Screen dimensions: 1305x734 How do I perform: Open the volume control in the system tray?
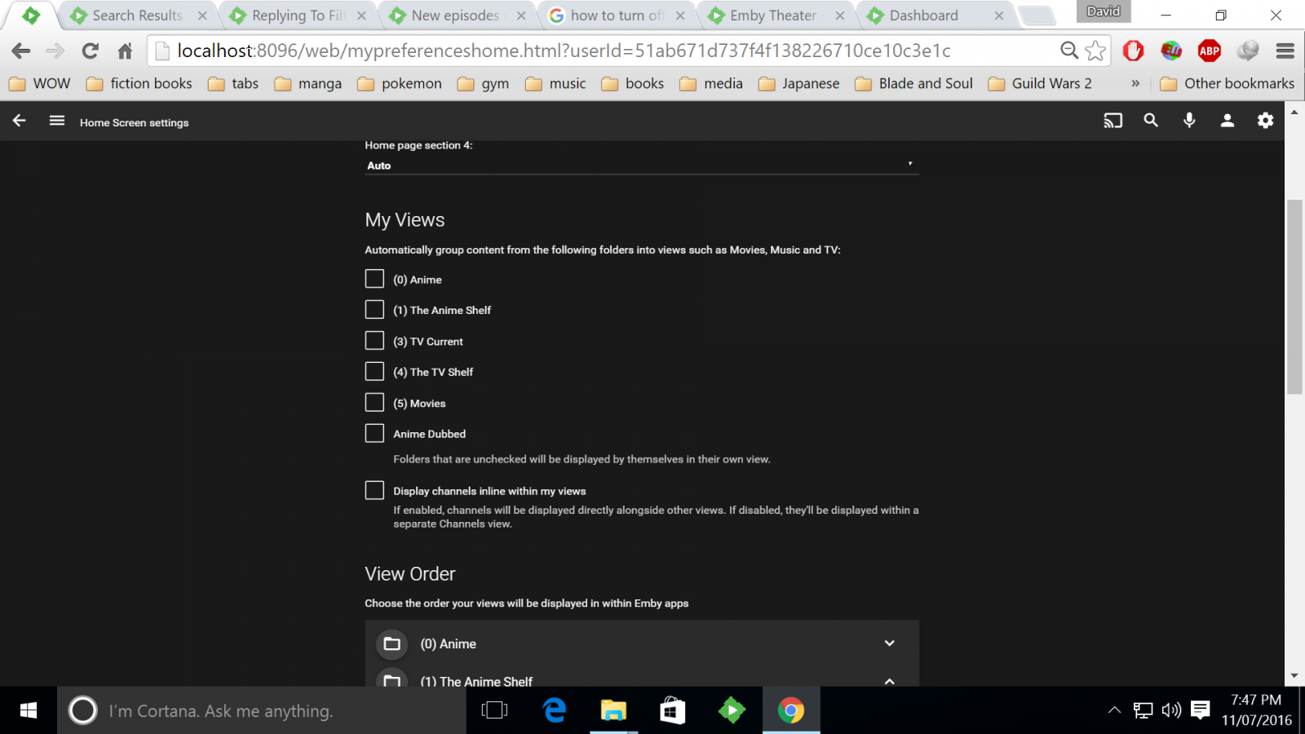click(x=1171, y=710)
